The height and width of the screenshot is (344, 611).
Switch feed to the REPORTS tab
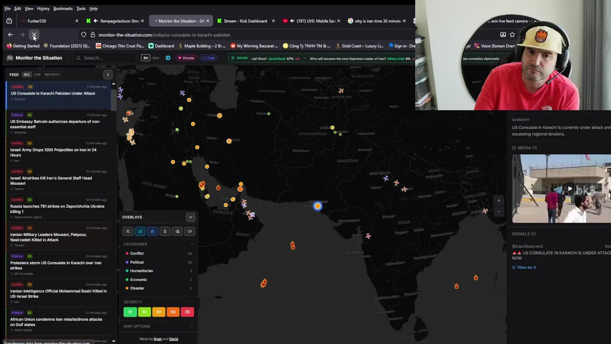pos(52,75)
